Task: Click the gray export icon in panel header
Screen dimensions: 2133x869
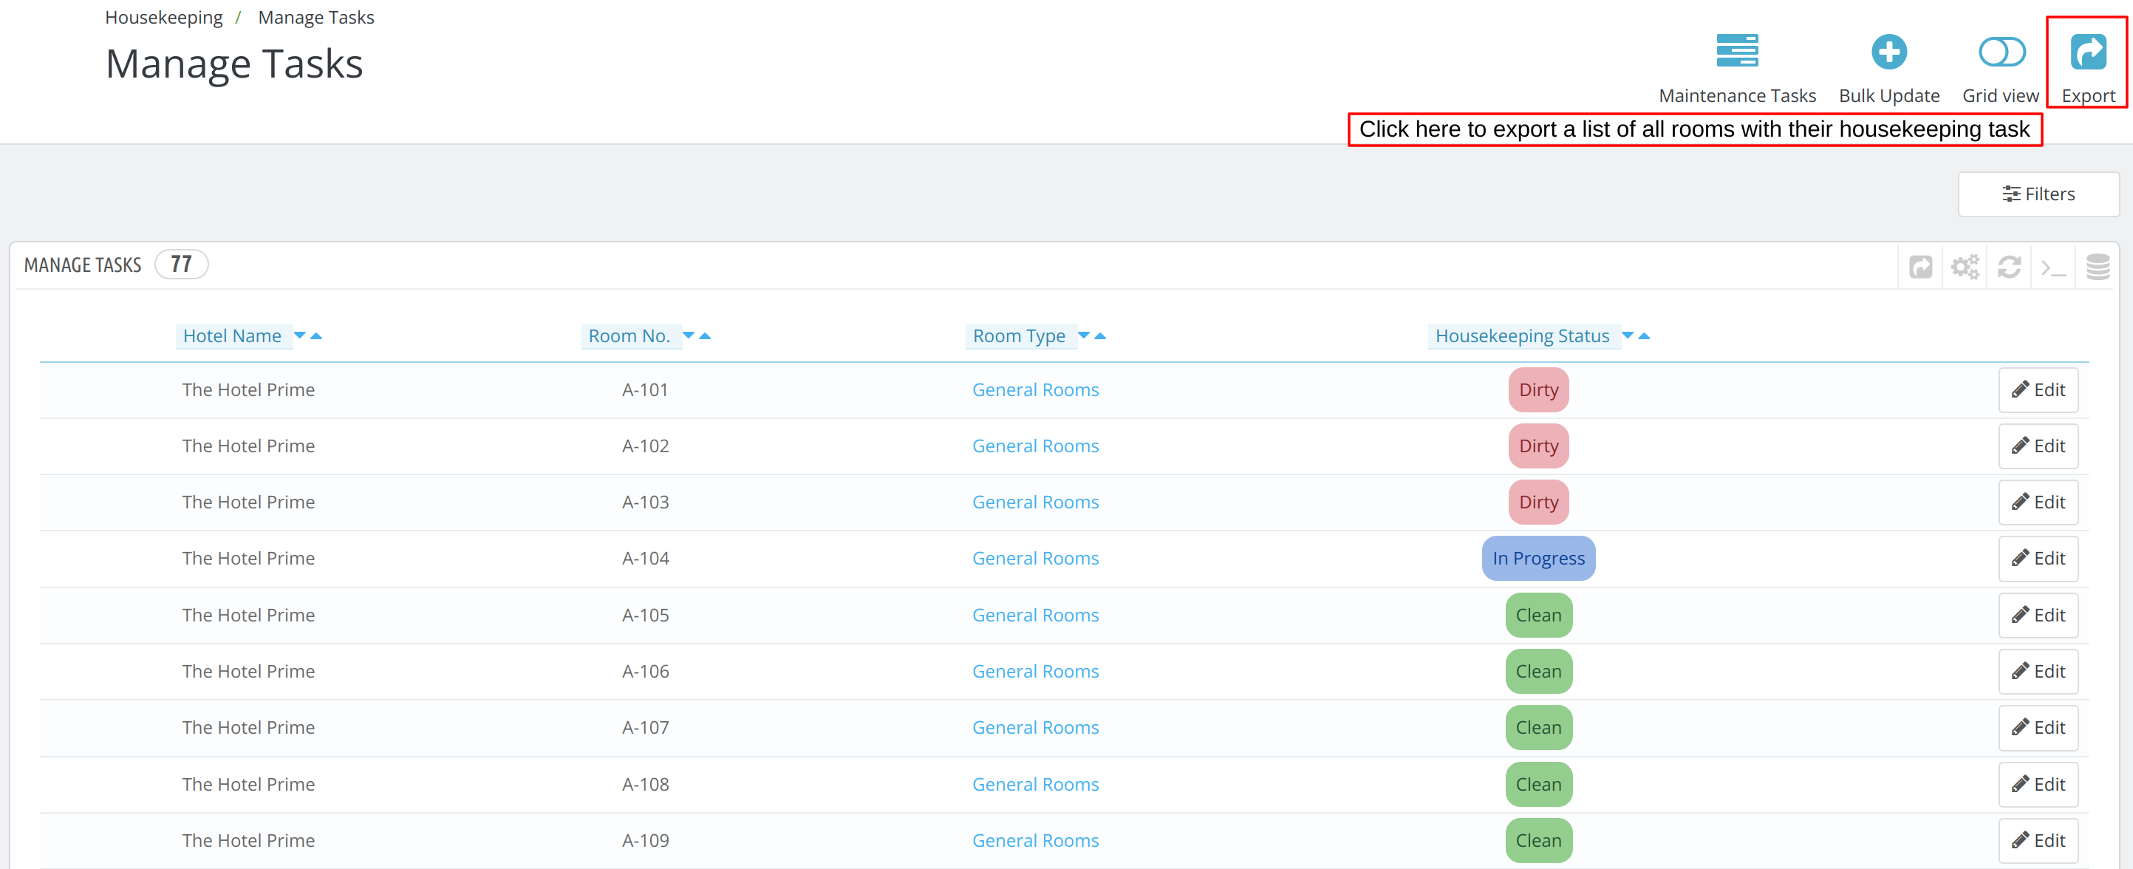Action: tap(1920, 267)
